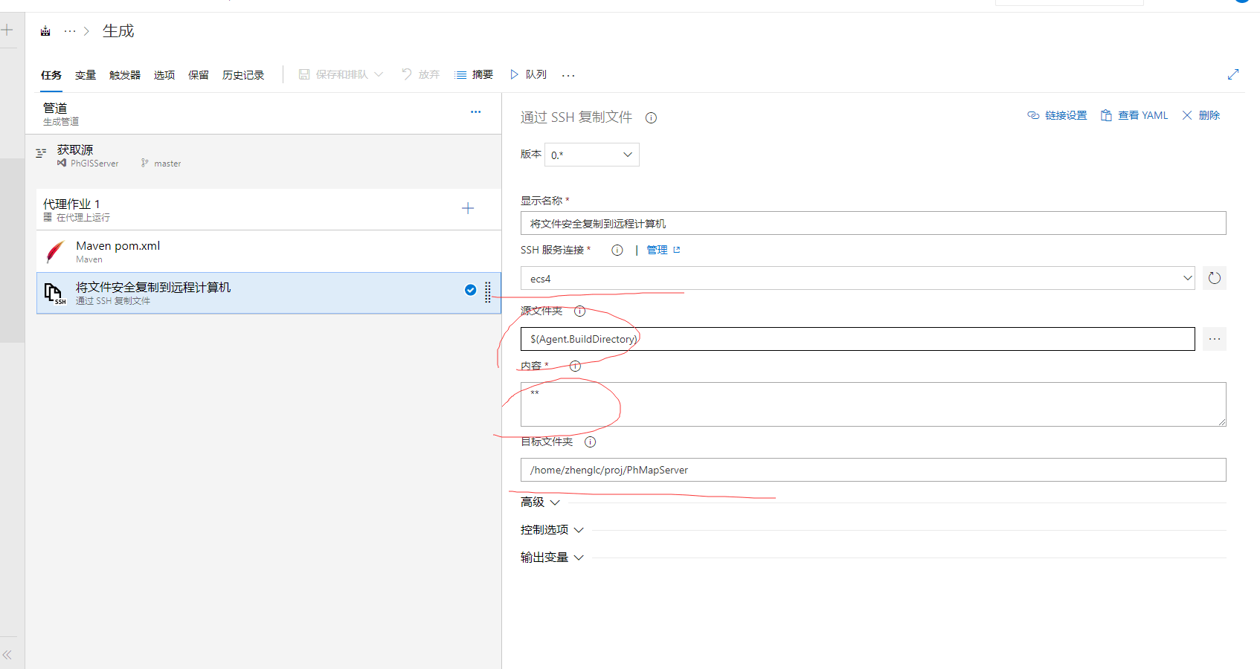Image resolution: width=1260 pixels, height=669 pixels.
Task: Click the plus icon to add agent task
Action: point(468,208)
